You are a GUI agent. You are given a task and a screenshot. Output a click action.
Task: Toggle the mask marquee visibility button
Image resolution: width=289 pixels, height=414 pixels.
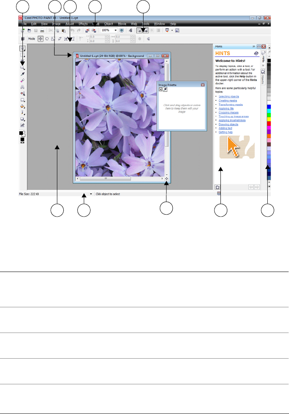146,30
